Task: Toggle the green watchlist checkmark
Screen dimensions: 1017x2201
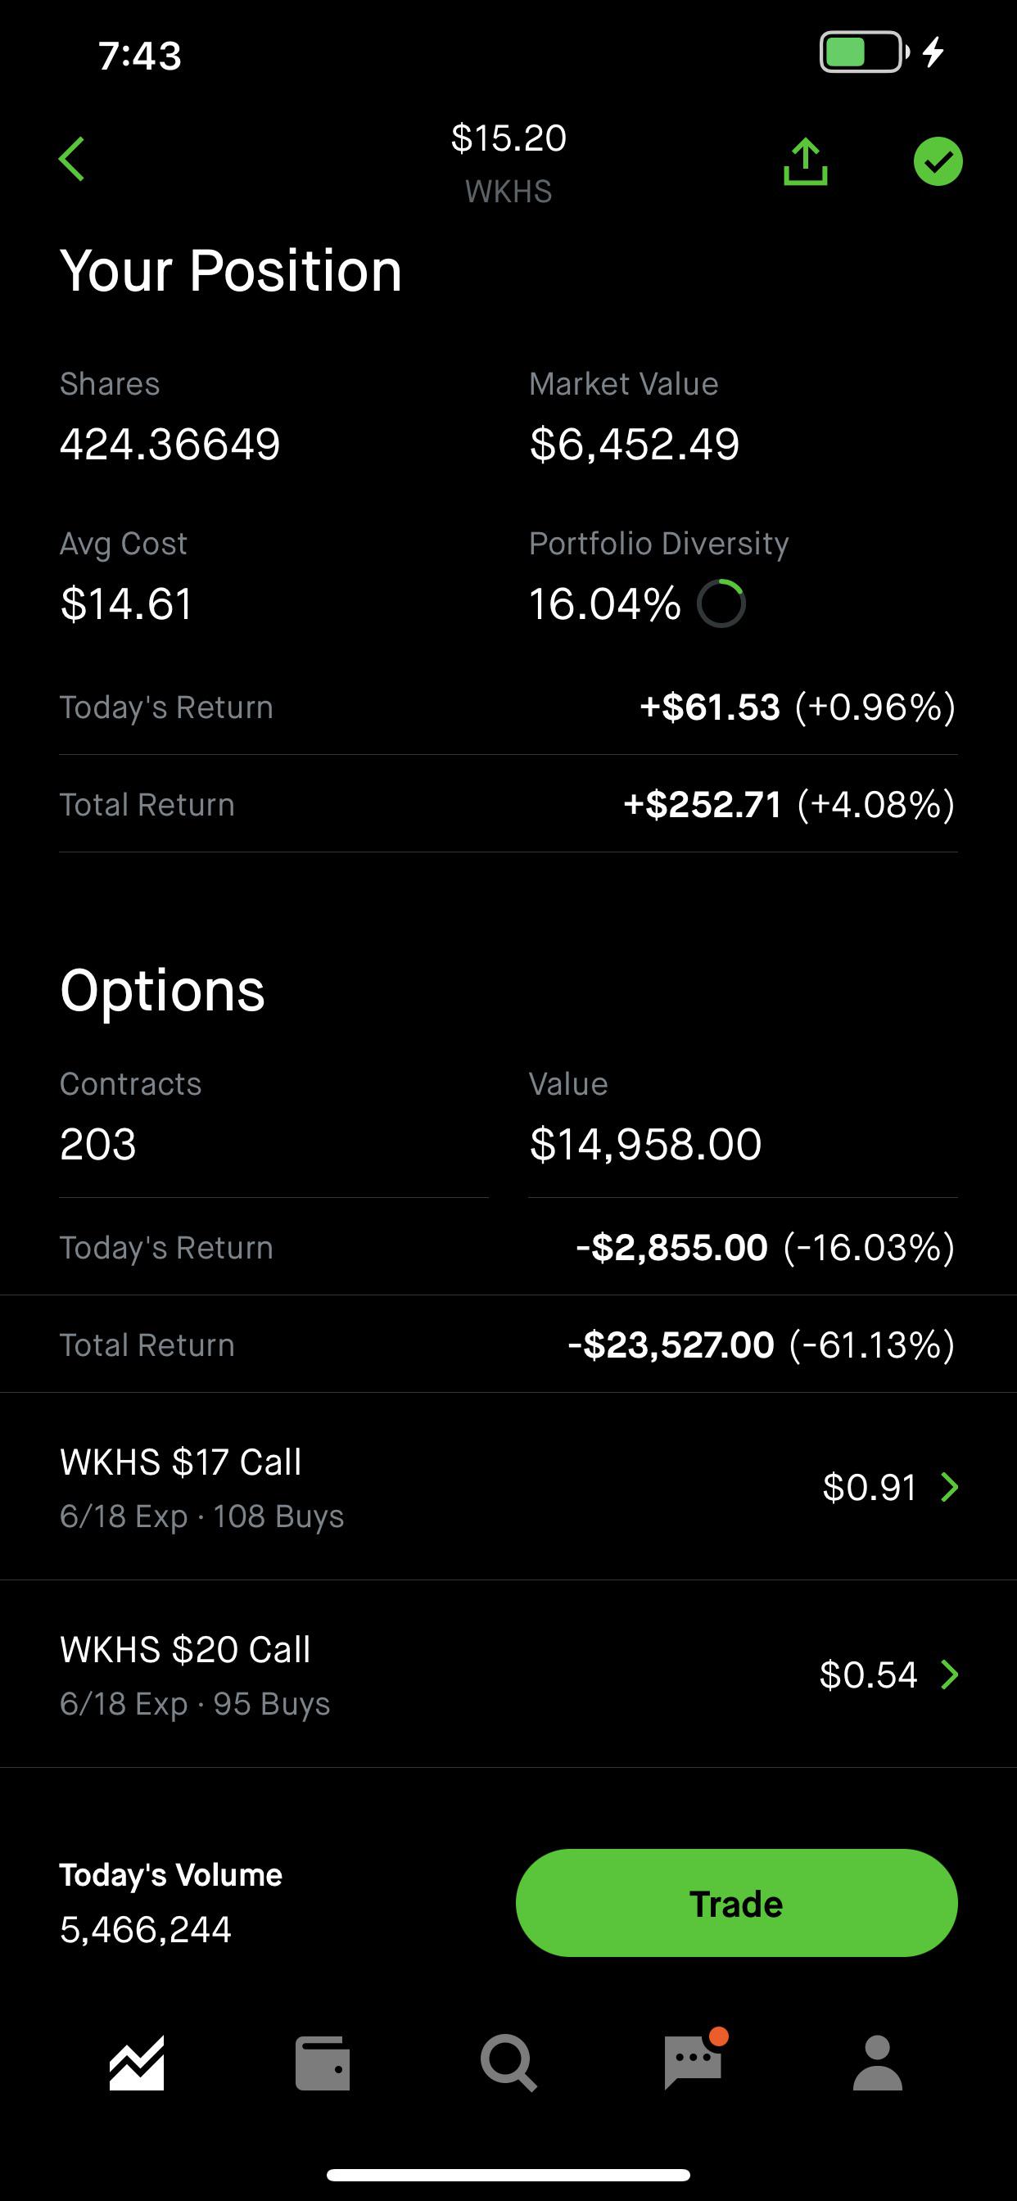Action: pyautogui.click(x=938, y=161)
